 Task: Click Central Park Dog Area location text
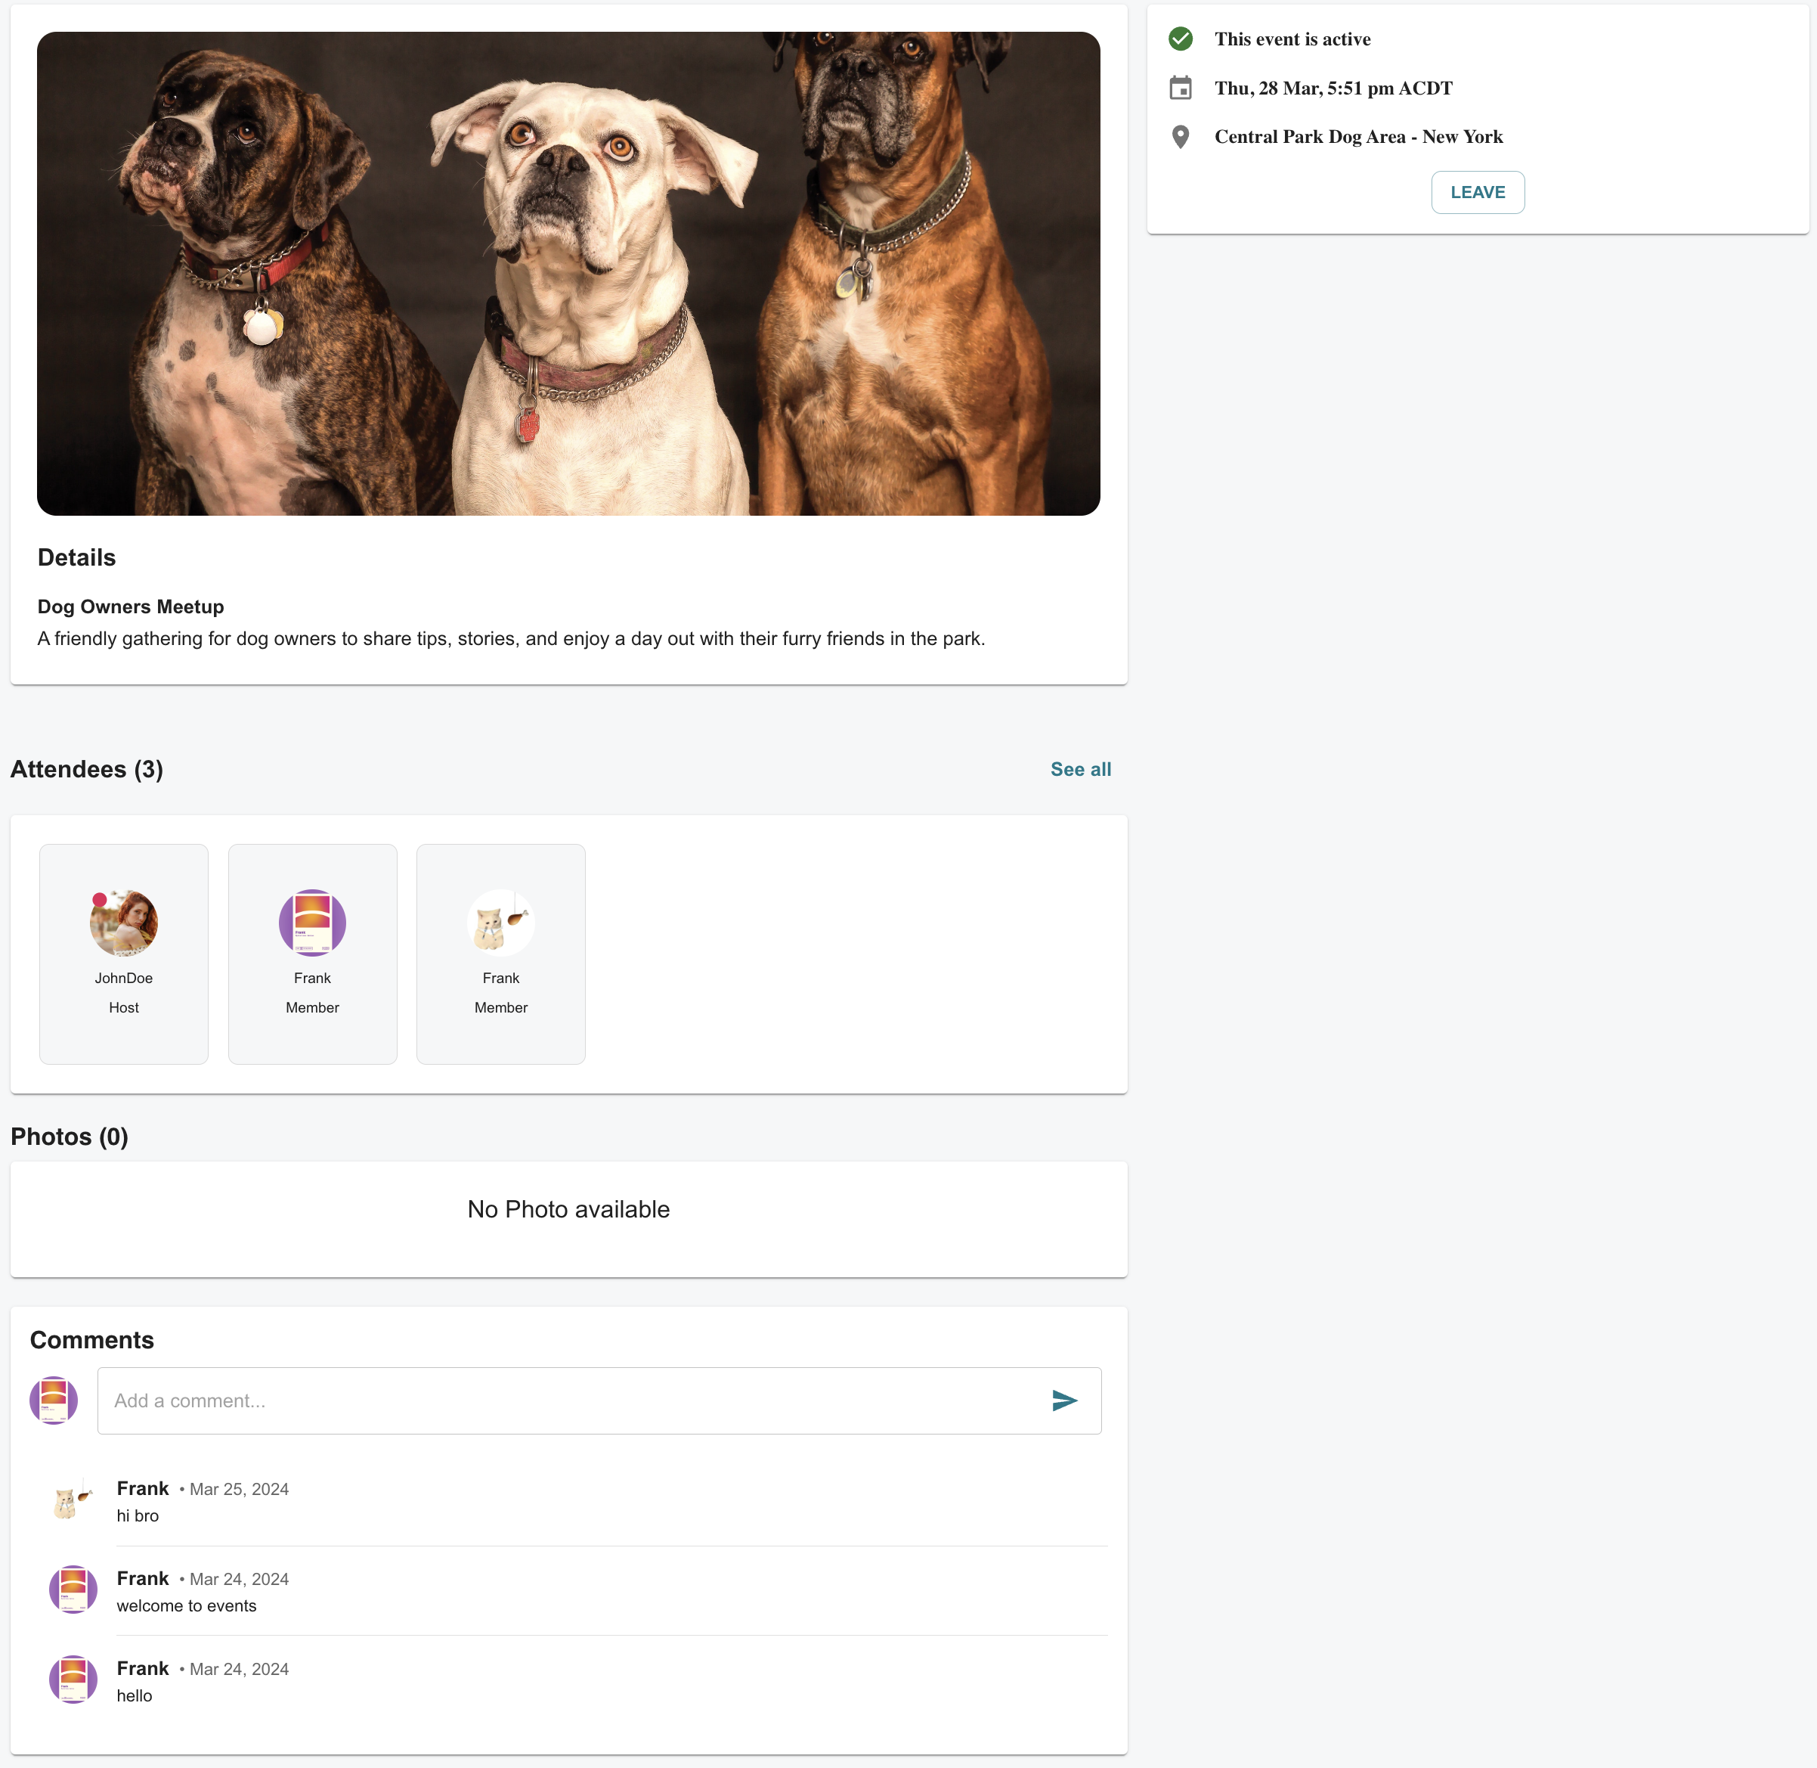[1357, 137]
